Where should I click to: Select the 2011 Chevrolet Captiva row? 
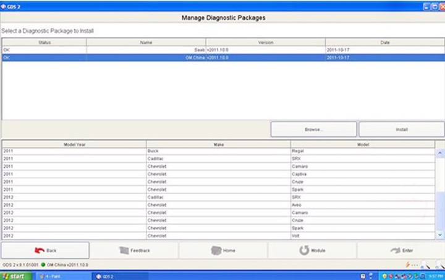tap(219, 174)
